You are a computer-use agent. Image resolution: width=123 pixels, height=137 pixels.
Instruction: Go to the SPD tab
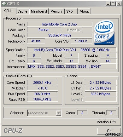click(71, 11)
